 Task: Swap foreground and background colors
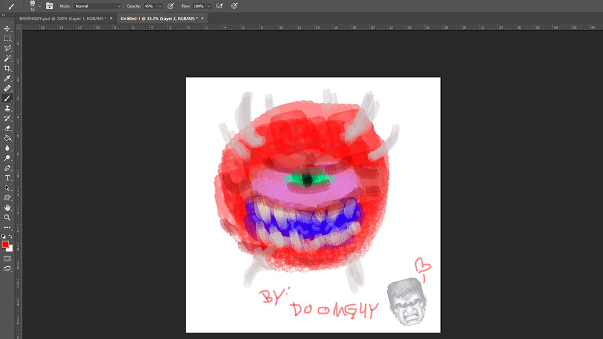(11, 237)
